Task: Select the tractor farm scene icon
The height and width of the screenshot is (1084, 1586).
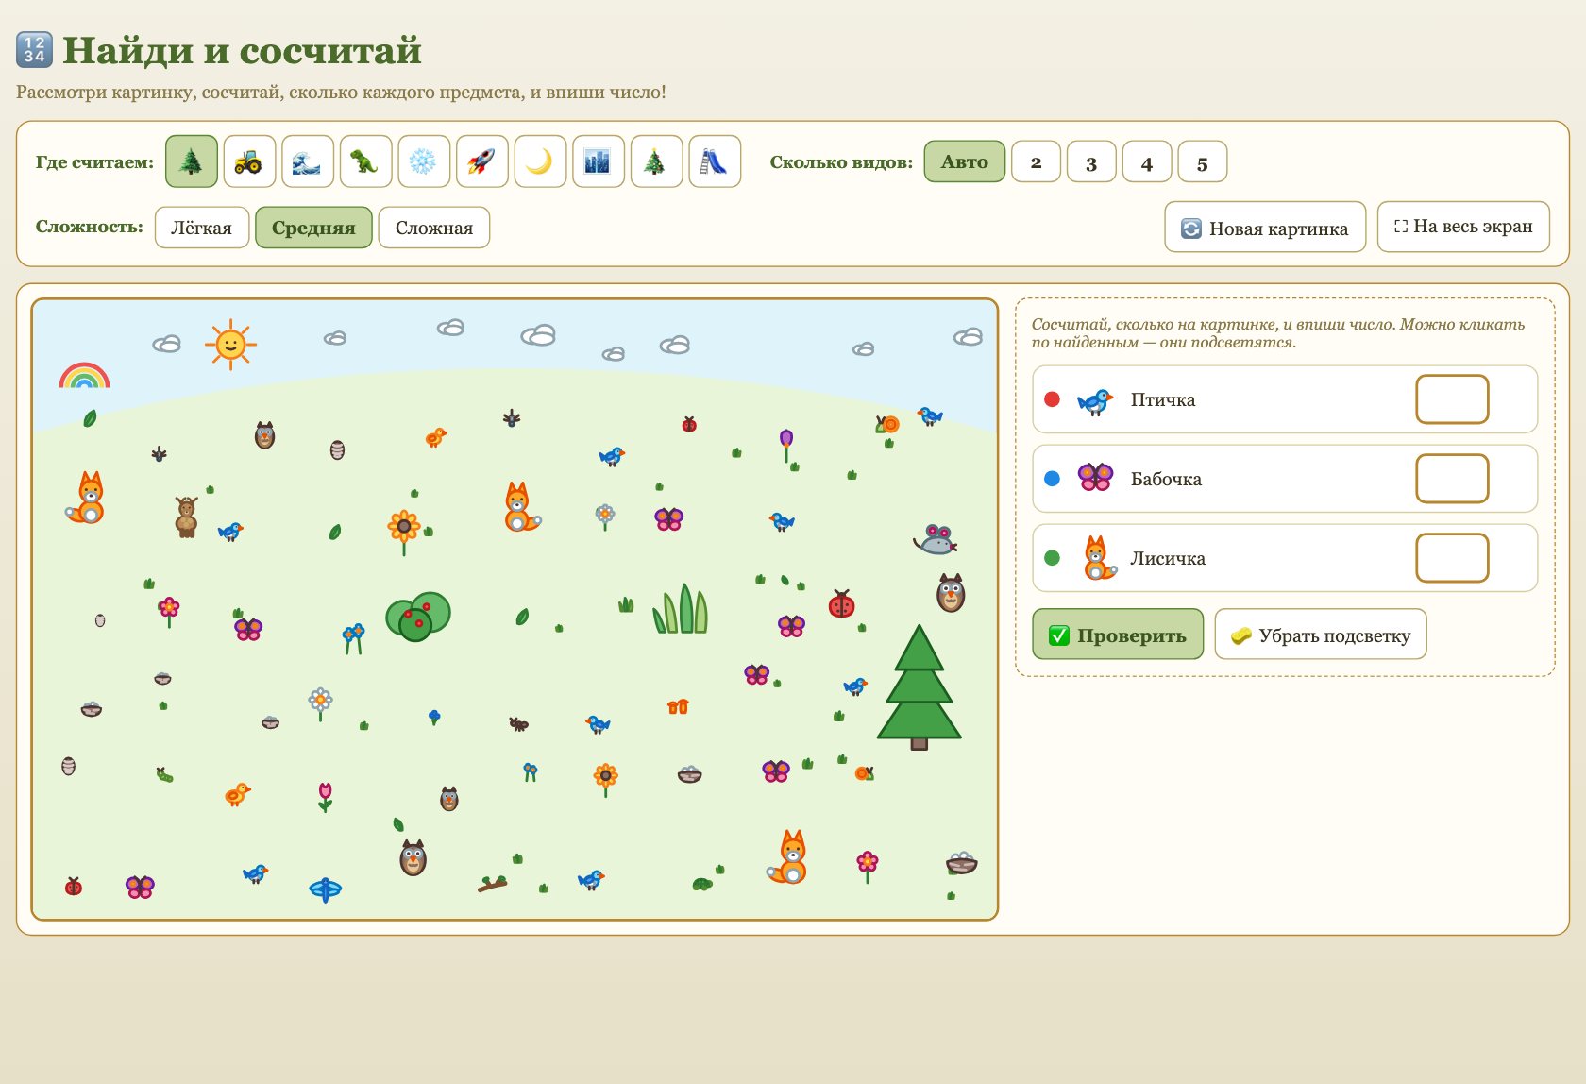Action: (249, 161)
